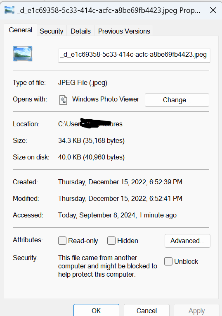Click the Windows Photo Viewer app icon
This screenshot has width=222, height=316.
[63, 100]
